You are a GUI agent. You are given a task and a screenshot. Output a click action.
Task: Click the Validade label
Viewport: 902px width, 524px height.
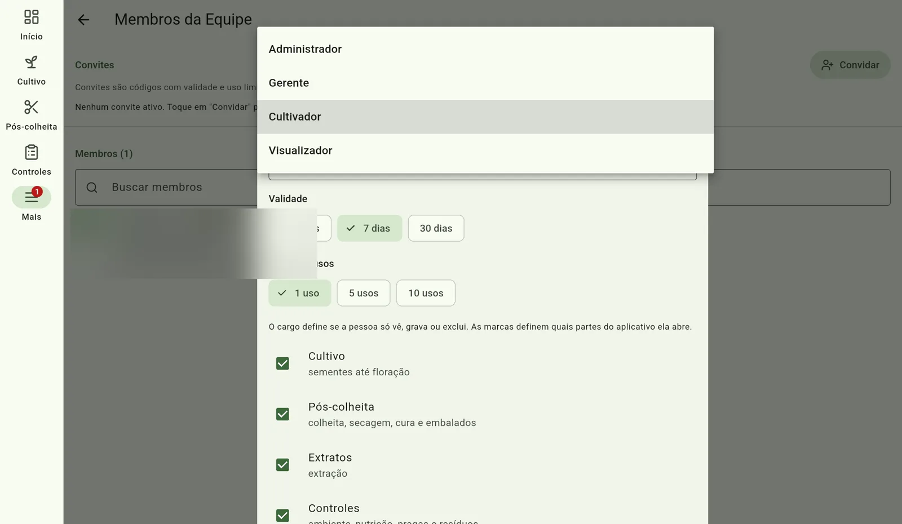coord(288,199)
